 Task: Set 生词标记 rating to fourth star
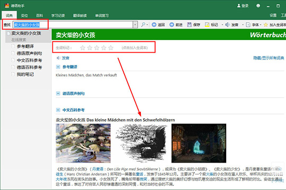[104, 47]
